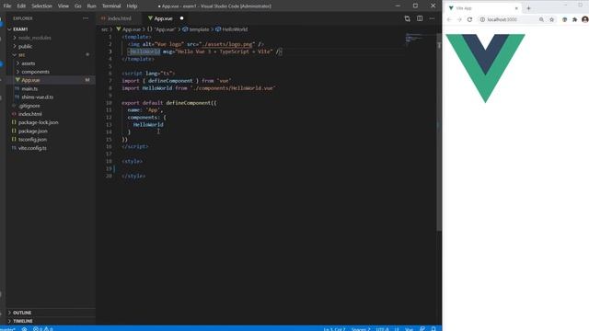This screenshot has width=589, height=331.
Task: Open tsconfig.json in the explorer
Action: (x=51, y=140)
